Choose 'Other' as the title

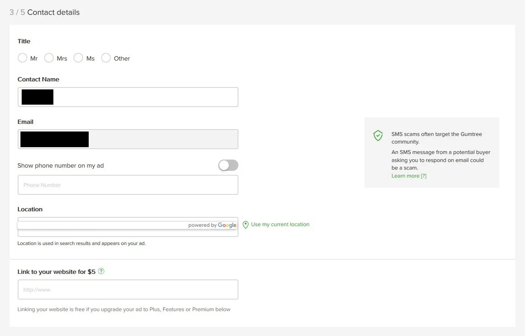tap(106, 58)
